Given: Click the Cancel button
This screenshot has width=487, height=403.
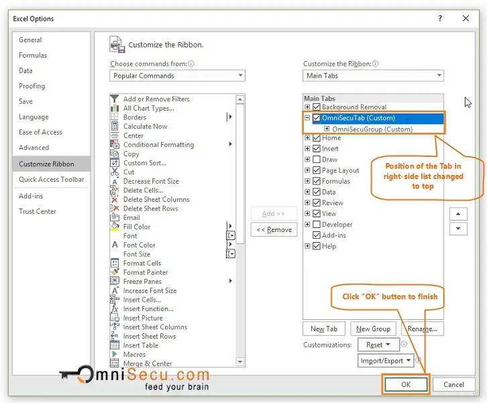Looking at the screenshot, I should click(x=453, y=384).
